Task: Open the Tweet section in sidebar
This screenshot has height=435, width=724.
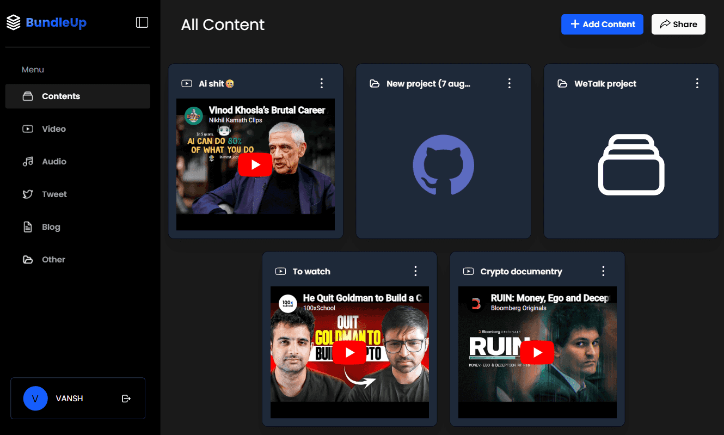Action: tap(78, 194)
